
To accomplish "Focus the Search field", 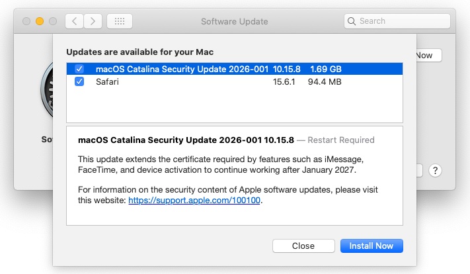I will point(397,21).
